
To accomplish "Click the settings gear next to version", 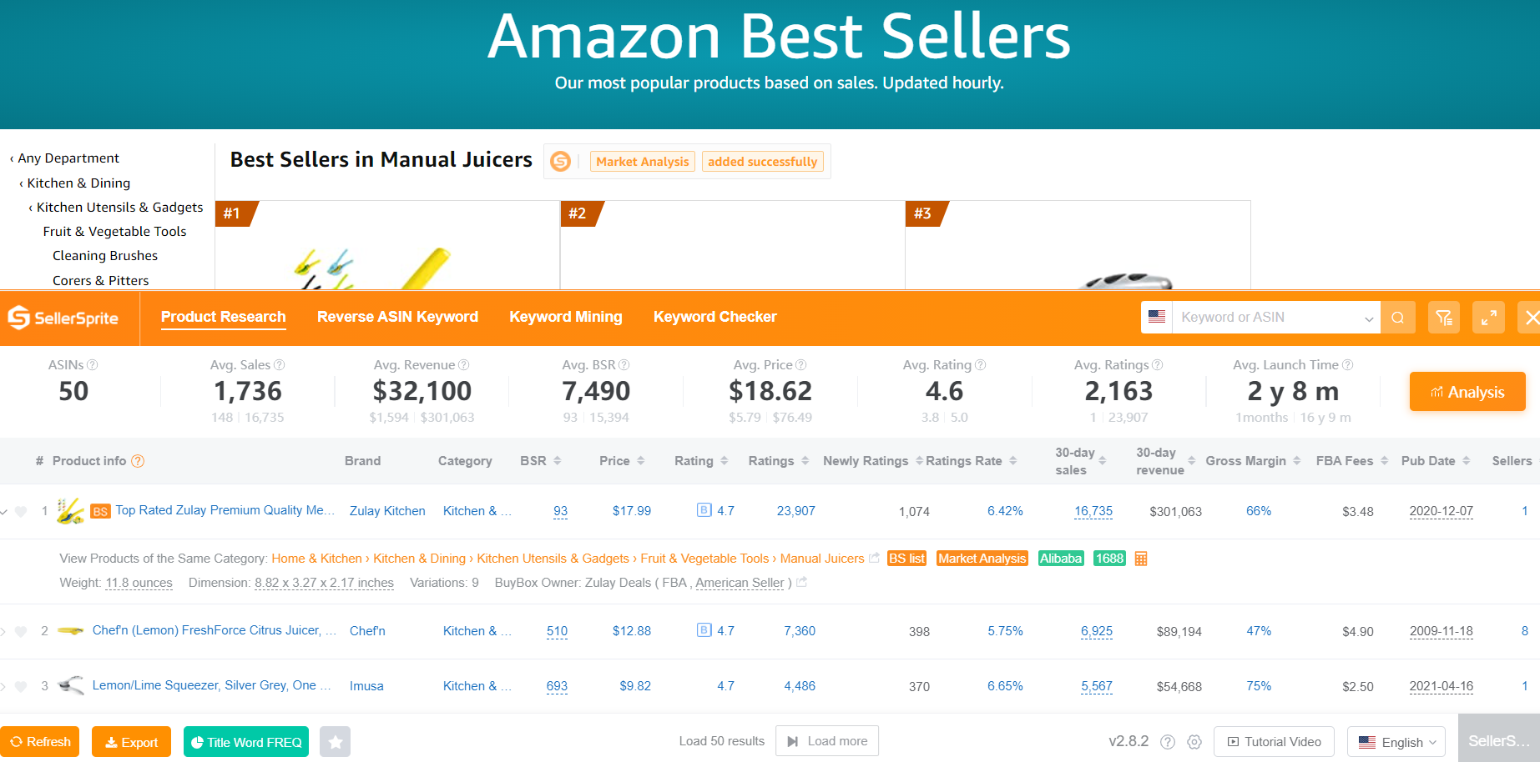I will 1194,742.
